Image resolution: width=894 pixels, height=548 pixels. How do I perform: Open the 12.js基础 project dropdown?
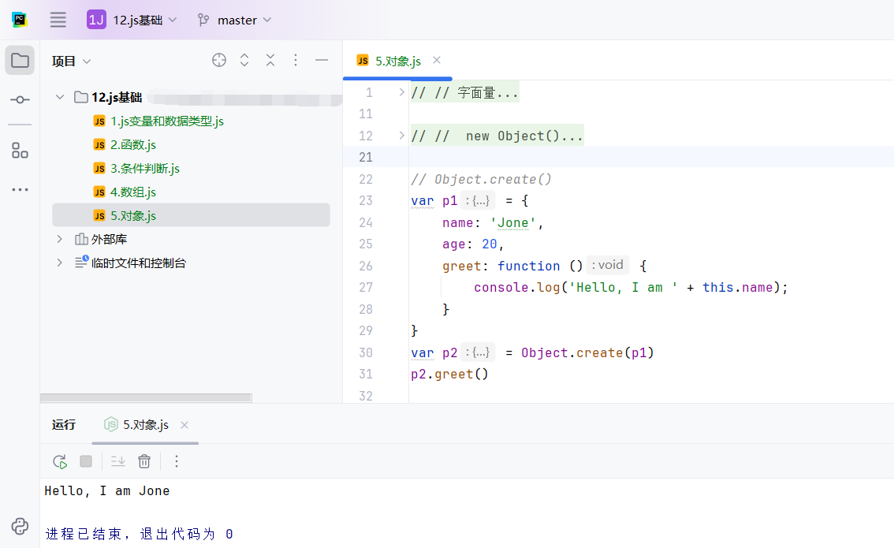point(145,21)
